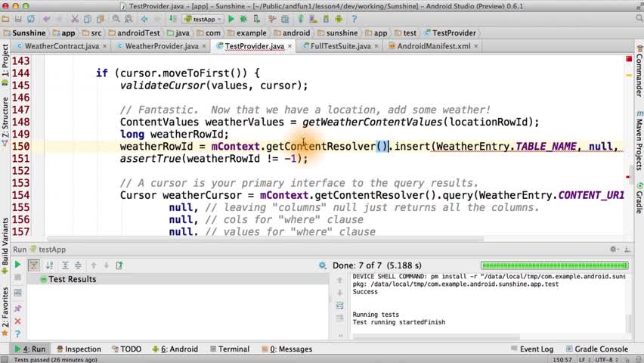Click the Synchronize toolbar icon

31,19
